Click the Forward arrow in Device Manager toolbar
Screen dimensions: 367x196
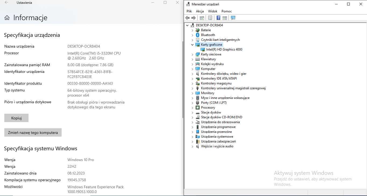193,18
